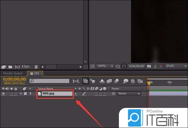Toggle motion blur box for 000.jpg layer
The width and height of the screenshot is (188, 128).
click(96, 94)
